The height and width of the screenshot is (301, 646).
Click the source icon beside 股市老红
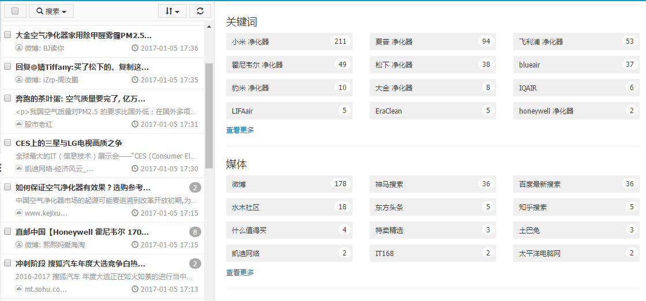19,124
